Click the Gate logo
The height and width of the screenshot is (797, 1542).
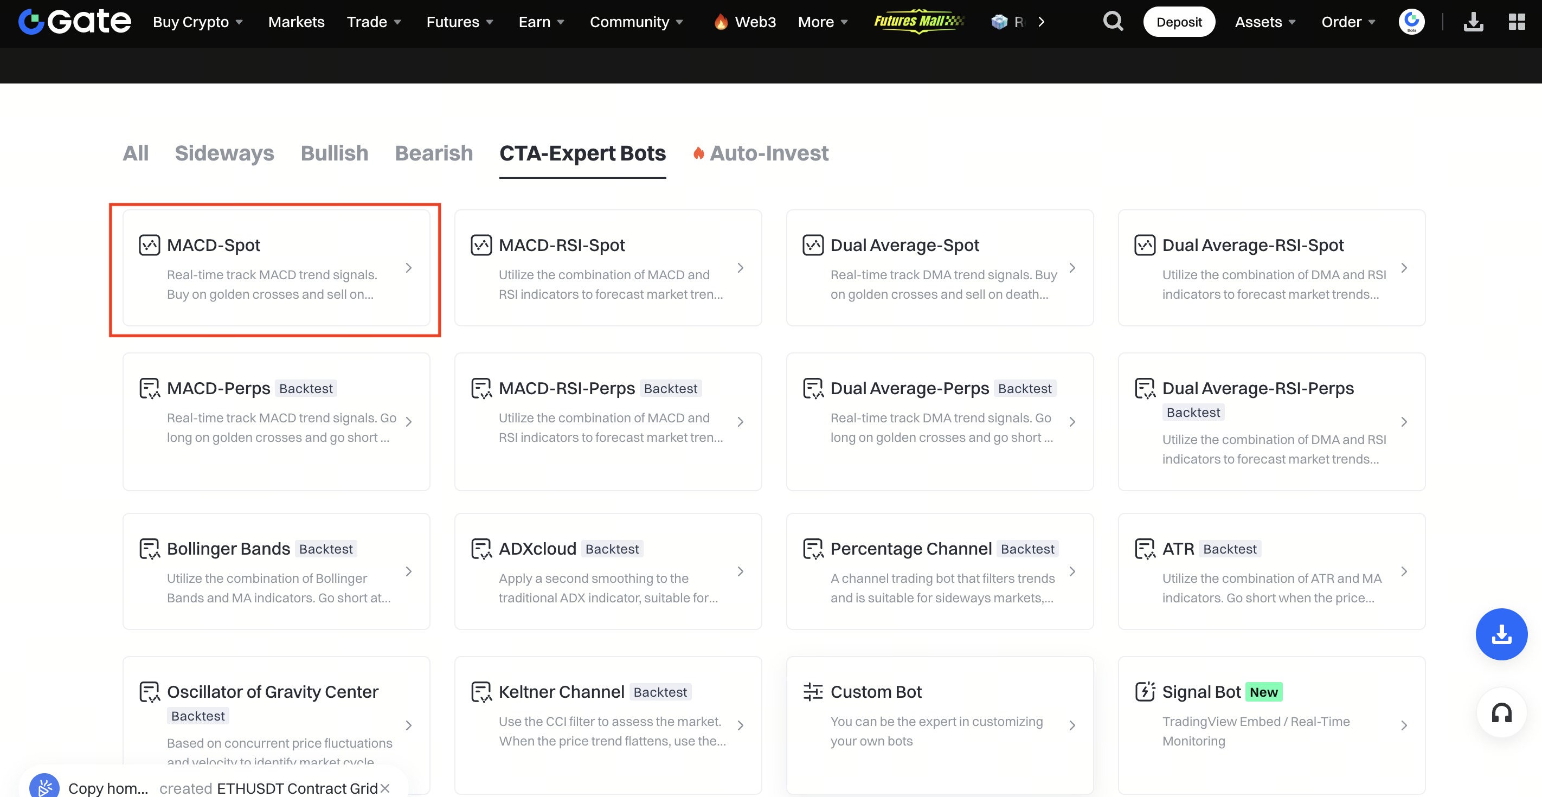coord(75,22)
